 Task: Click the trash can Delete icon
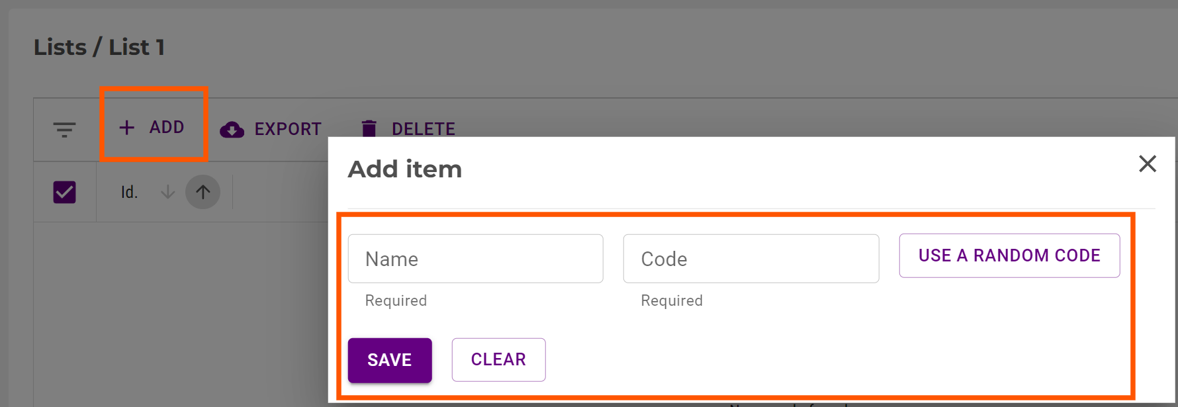pyautogui.click(x=369, y=128)
